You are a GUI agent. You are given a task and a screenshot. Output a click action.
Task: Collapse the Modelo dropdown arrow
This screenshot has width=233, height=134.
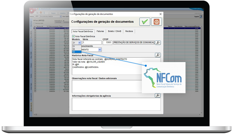pos(80,43)
